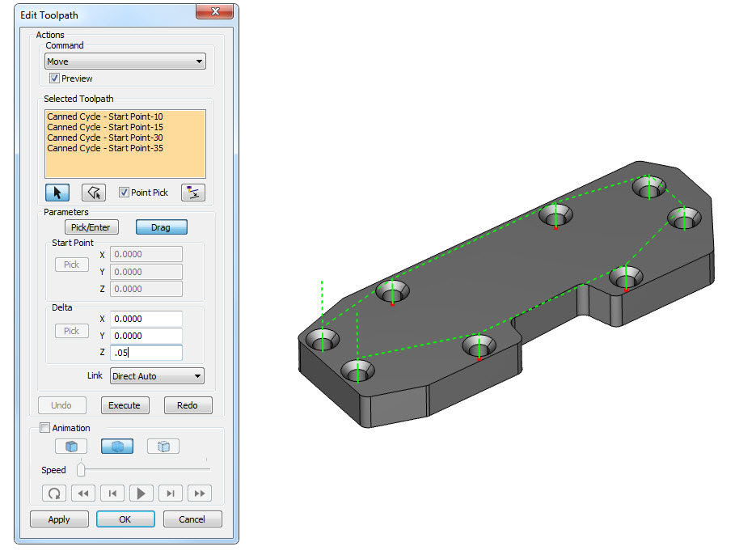Click the Start Point Y field
The height and width of the screenshot is (559, 739).
click(146, 272)
